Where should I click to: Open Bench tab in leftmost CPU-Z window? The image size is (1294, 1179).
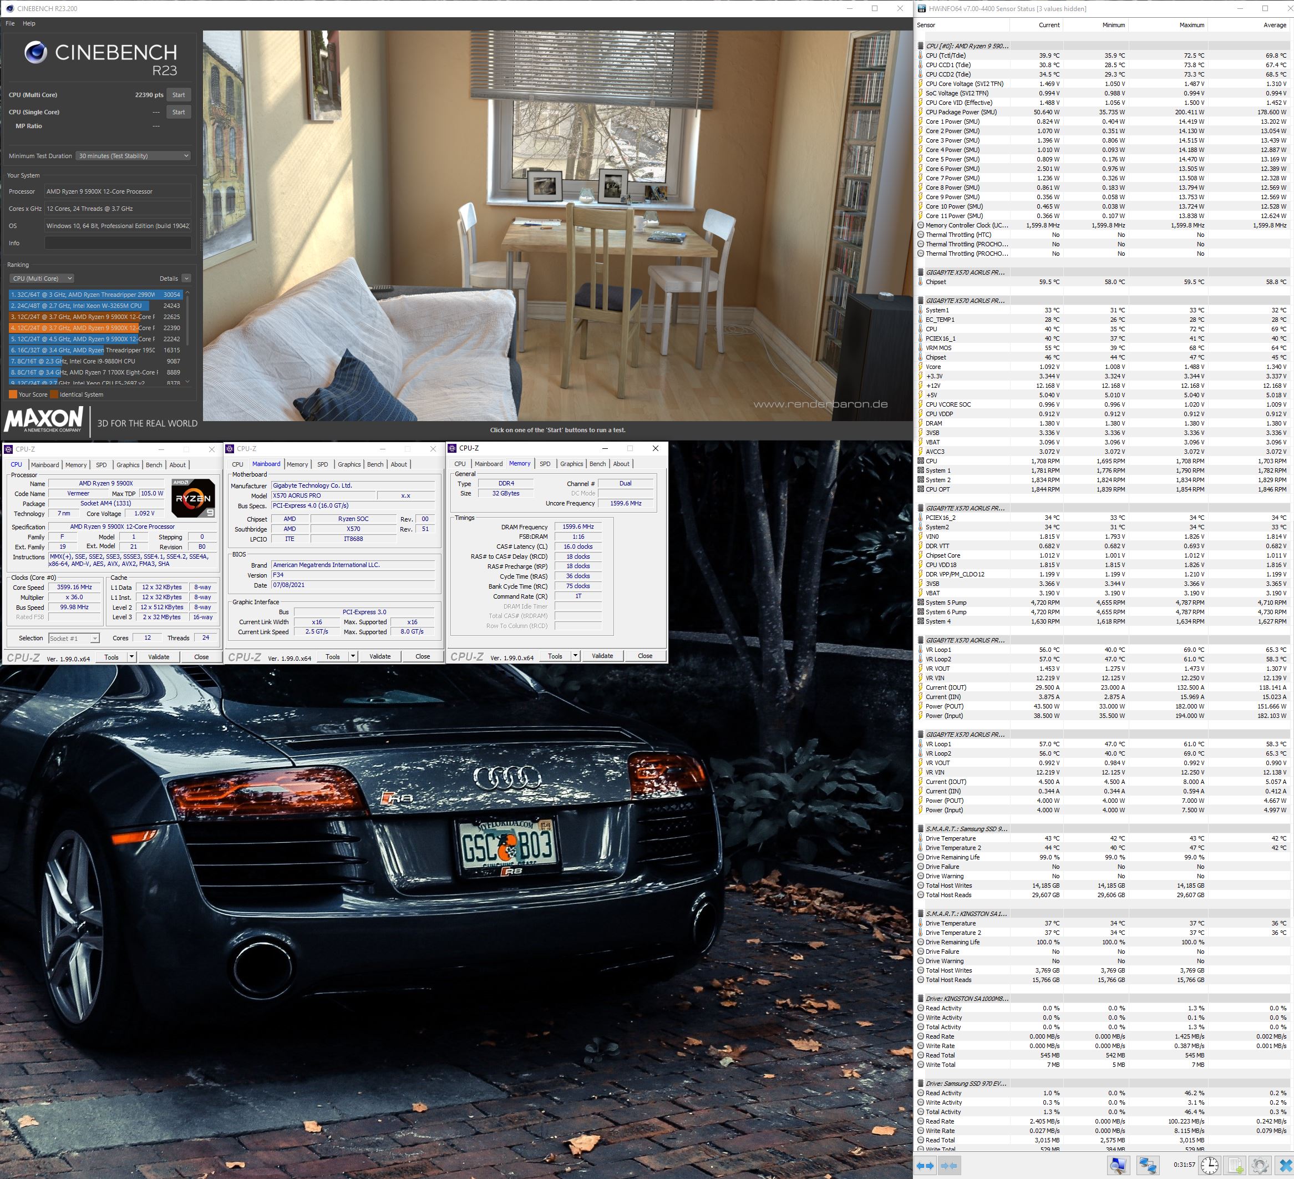(154, 465)
